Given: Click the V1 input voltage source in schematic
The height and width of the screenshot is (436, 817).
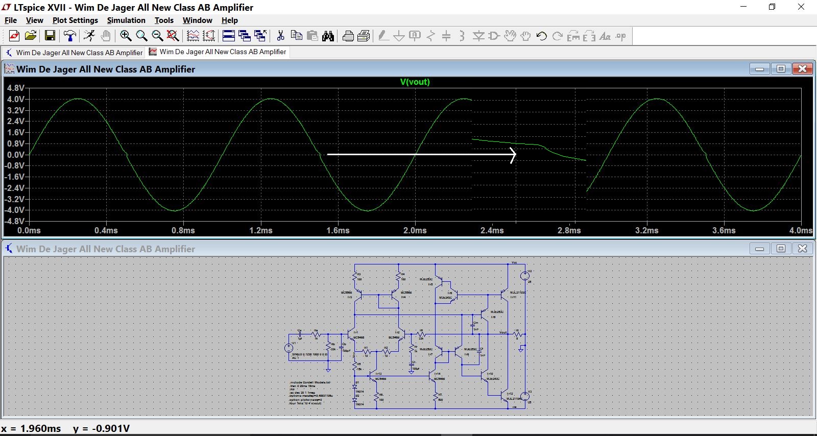Looking at the screenshot, I should coord(289,348).
